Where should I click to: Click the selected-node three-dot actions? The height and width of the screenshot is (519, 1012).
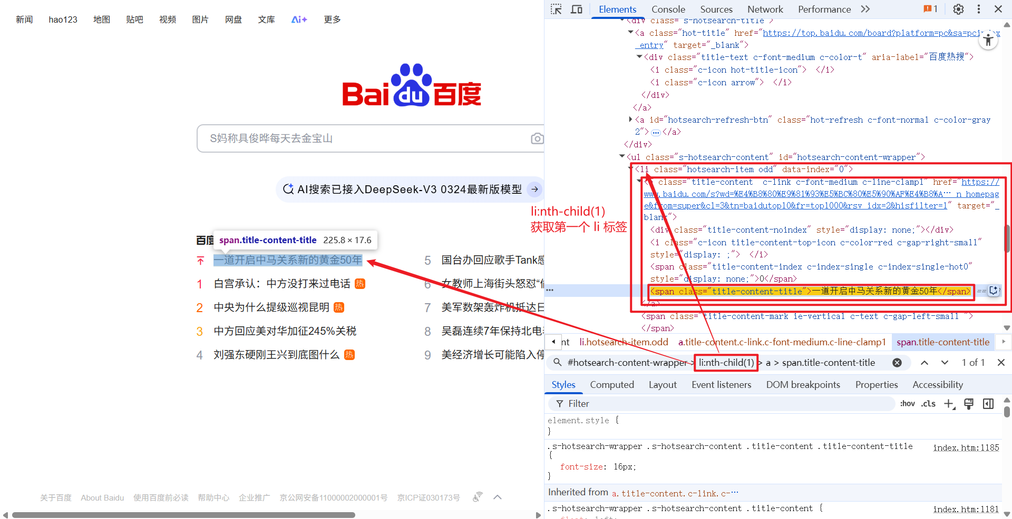click(x=550, y=290)
